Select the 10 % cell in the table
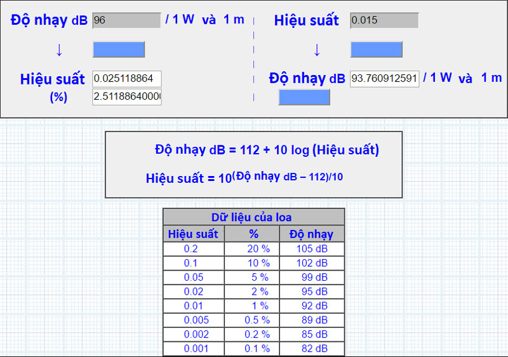Screen dimensions: 508x357 point(258,263)
